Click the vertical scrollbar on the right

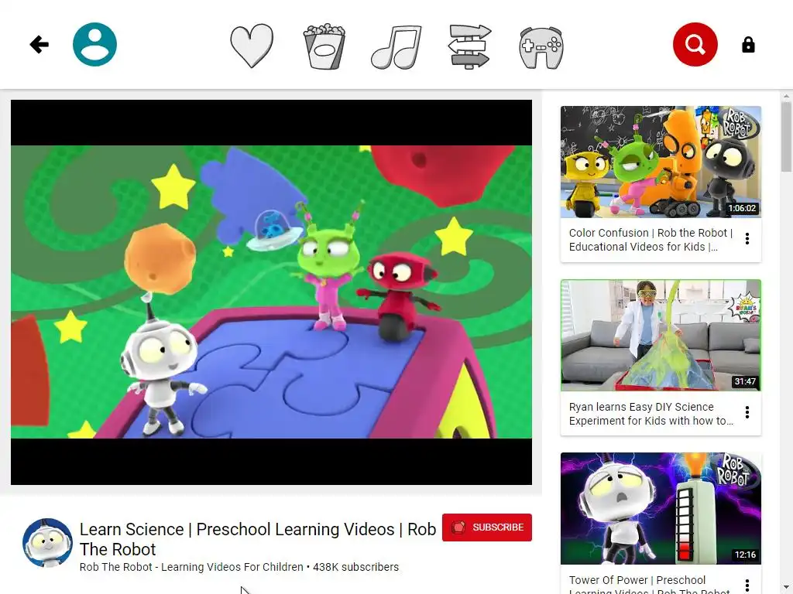(x=786, y=343)
